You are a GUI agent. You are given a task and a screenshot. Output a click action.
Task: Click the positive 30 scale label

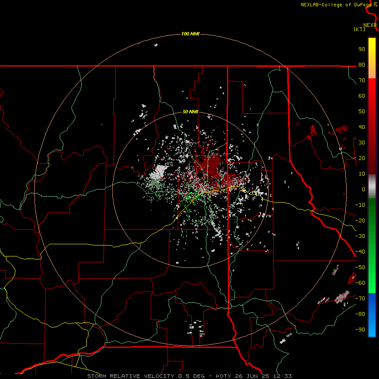[x=362, y=143]
